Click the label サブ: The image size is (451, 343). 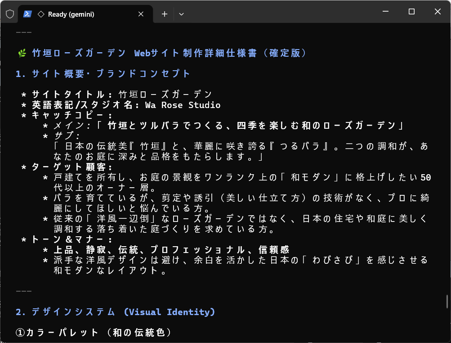point(67,136)
